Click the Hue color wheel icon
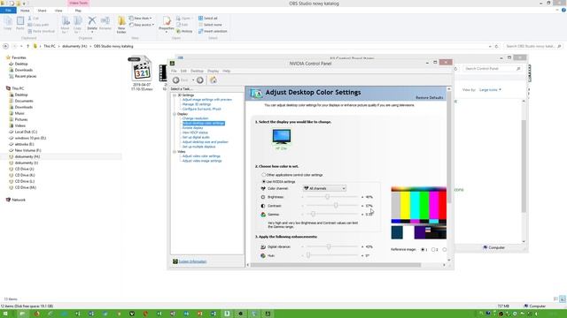Viewport: 567px width, 318px height. (x=263, y=255)
